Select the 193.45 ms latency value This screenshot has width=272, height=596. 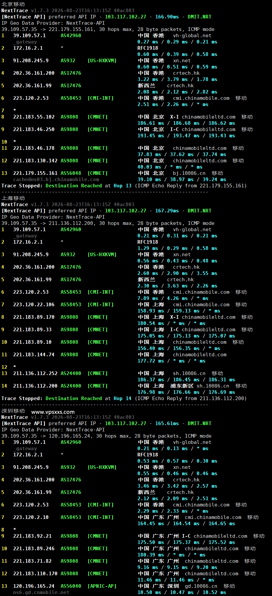[151, 136]
